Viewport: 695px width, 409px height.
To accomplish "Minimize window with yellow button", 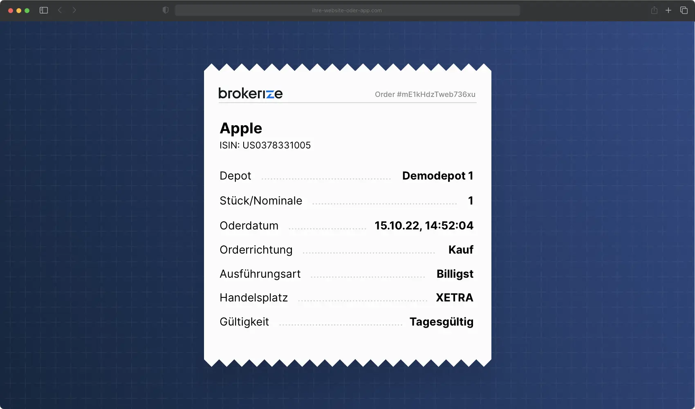I will coord(19,11).
